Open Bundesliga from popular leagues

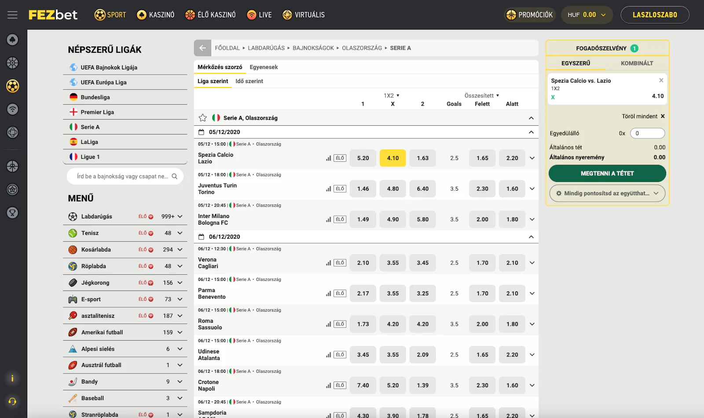pyautogui.click(x=95, y=97)
